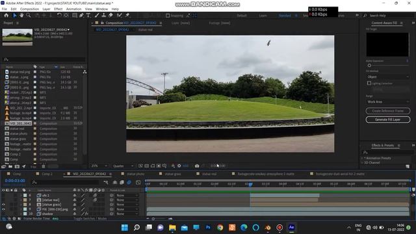Open the viewer magnification 25% dropdown
The image size is (416, 234).
[99, 166]
